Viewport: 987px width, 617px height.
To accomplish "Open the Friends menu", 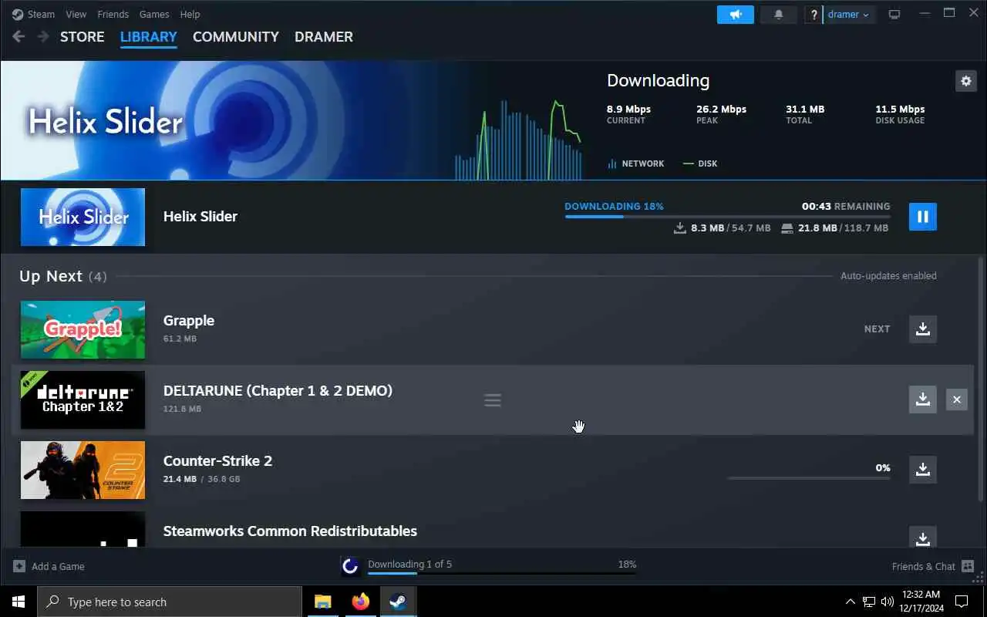I will click(x=113, y=14).
